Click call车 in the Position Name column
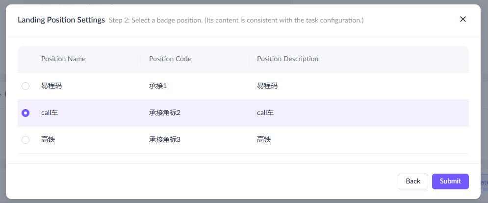The width and height of the screenshot is (488, 203). pos(50,113)
